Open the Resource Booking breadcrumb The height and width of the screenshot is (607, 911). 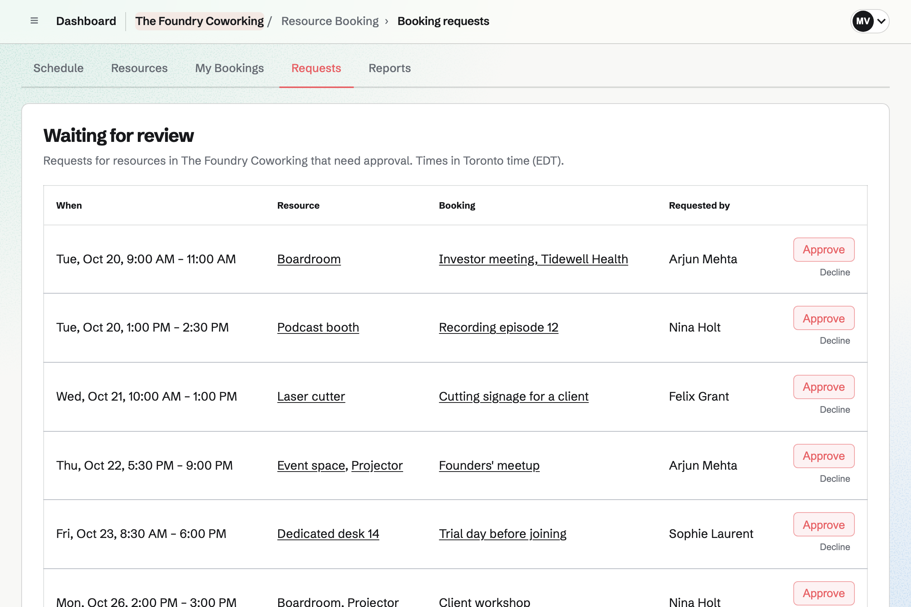[330, 21]
